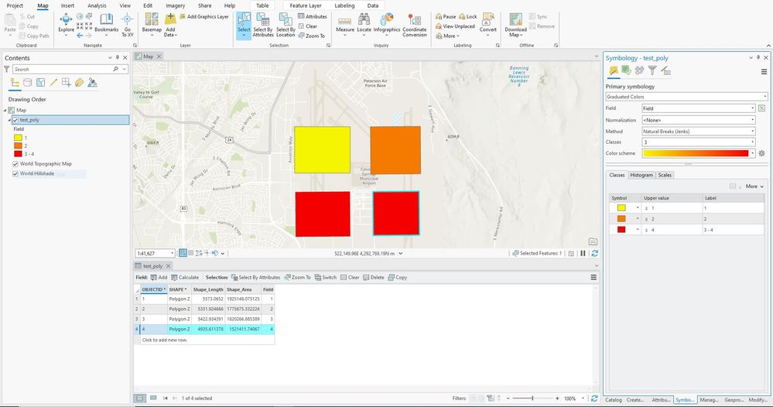Toggle Show All Records view in table

pyautogui.click(x=140, y=398)
